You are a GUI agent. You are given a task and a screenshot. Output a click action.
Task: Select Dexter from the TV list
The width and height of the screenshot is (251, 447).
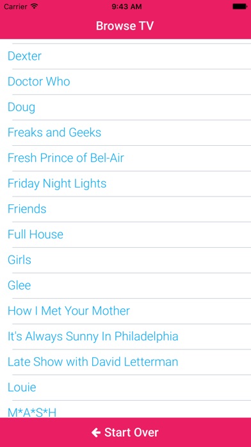pos(125,56)
